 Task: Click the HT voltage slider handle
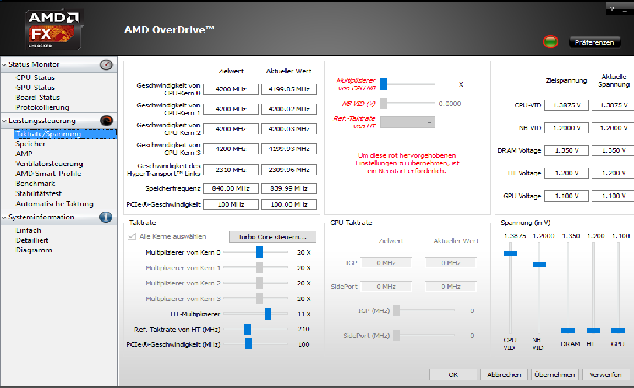pyautogui.click(x=594, y=331)
